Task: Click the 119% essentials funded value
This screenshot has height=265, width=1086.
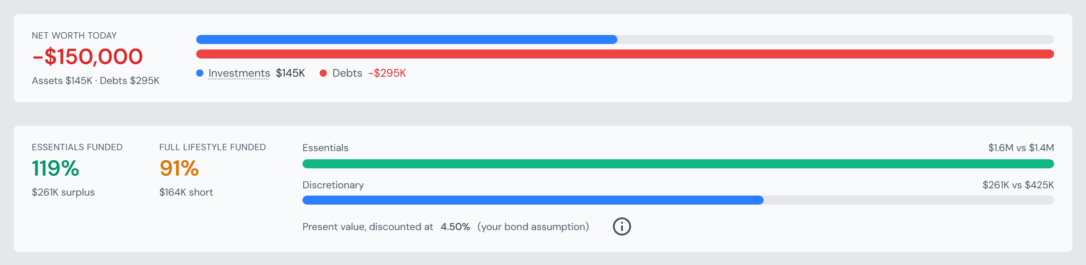Action: [55, 168]
